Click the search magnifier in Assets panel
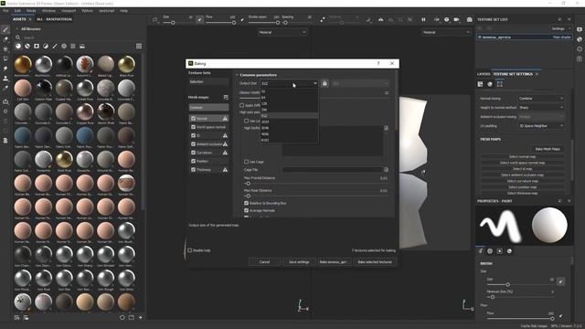 tap(18, 37)
